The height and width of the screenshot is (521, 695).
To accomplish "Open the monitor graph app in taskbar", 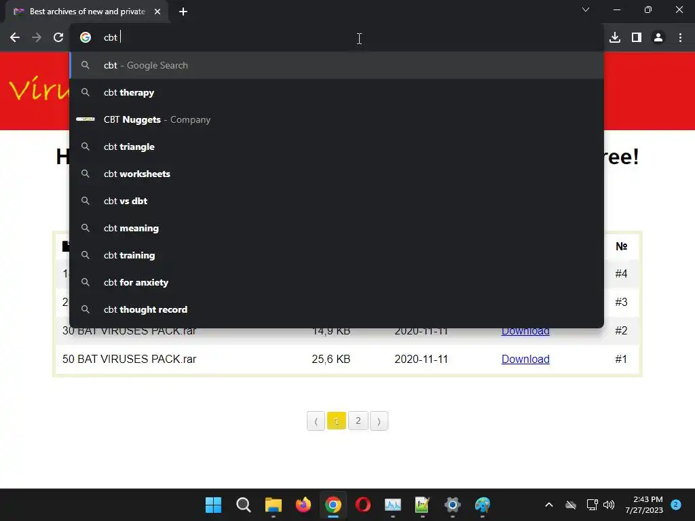I will pos(393,505).
